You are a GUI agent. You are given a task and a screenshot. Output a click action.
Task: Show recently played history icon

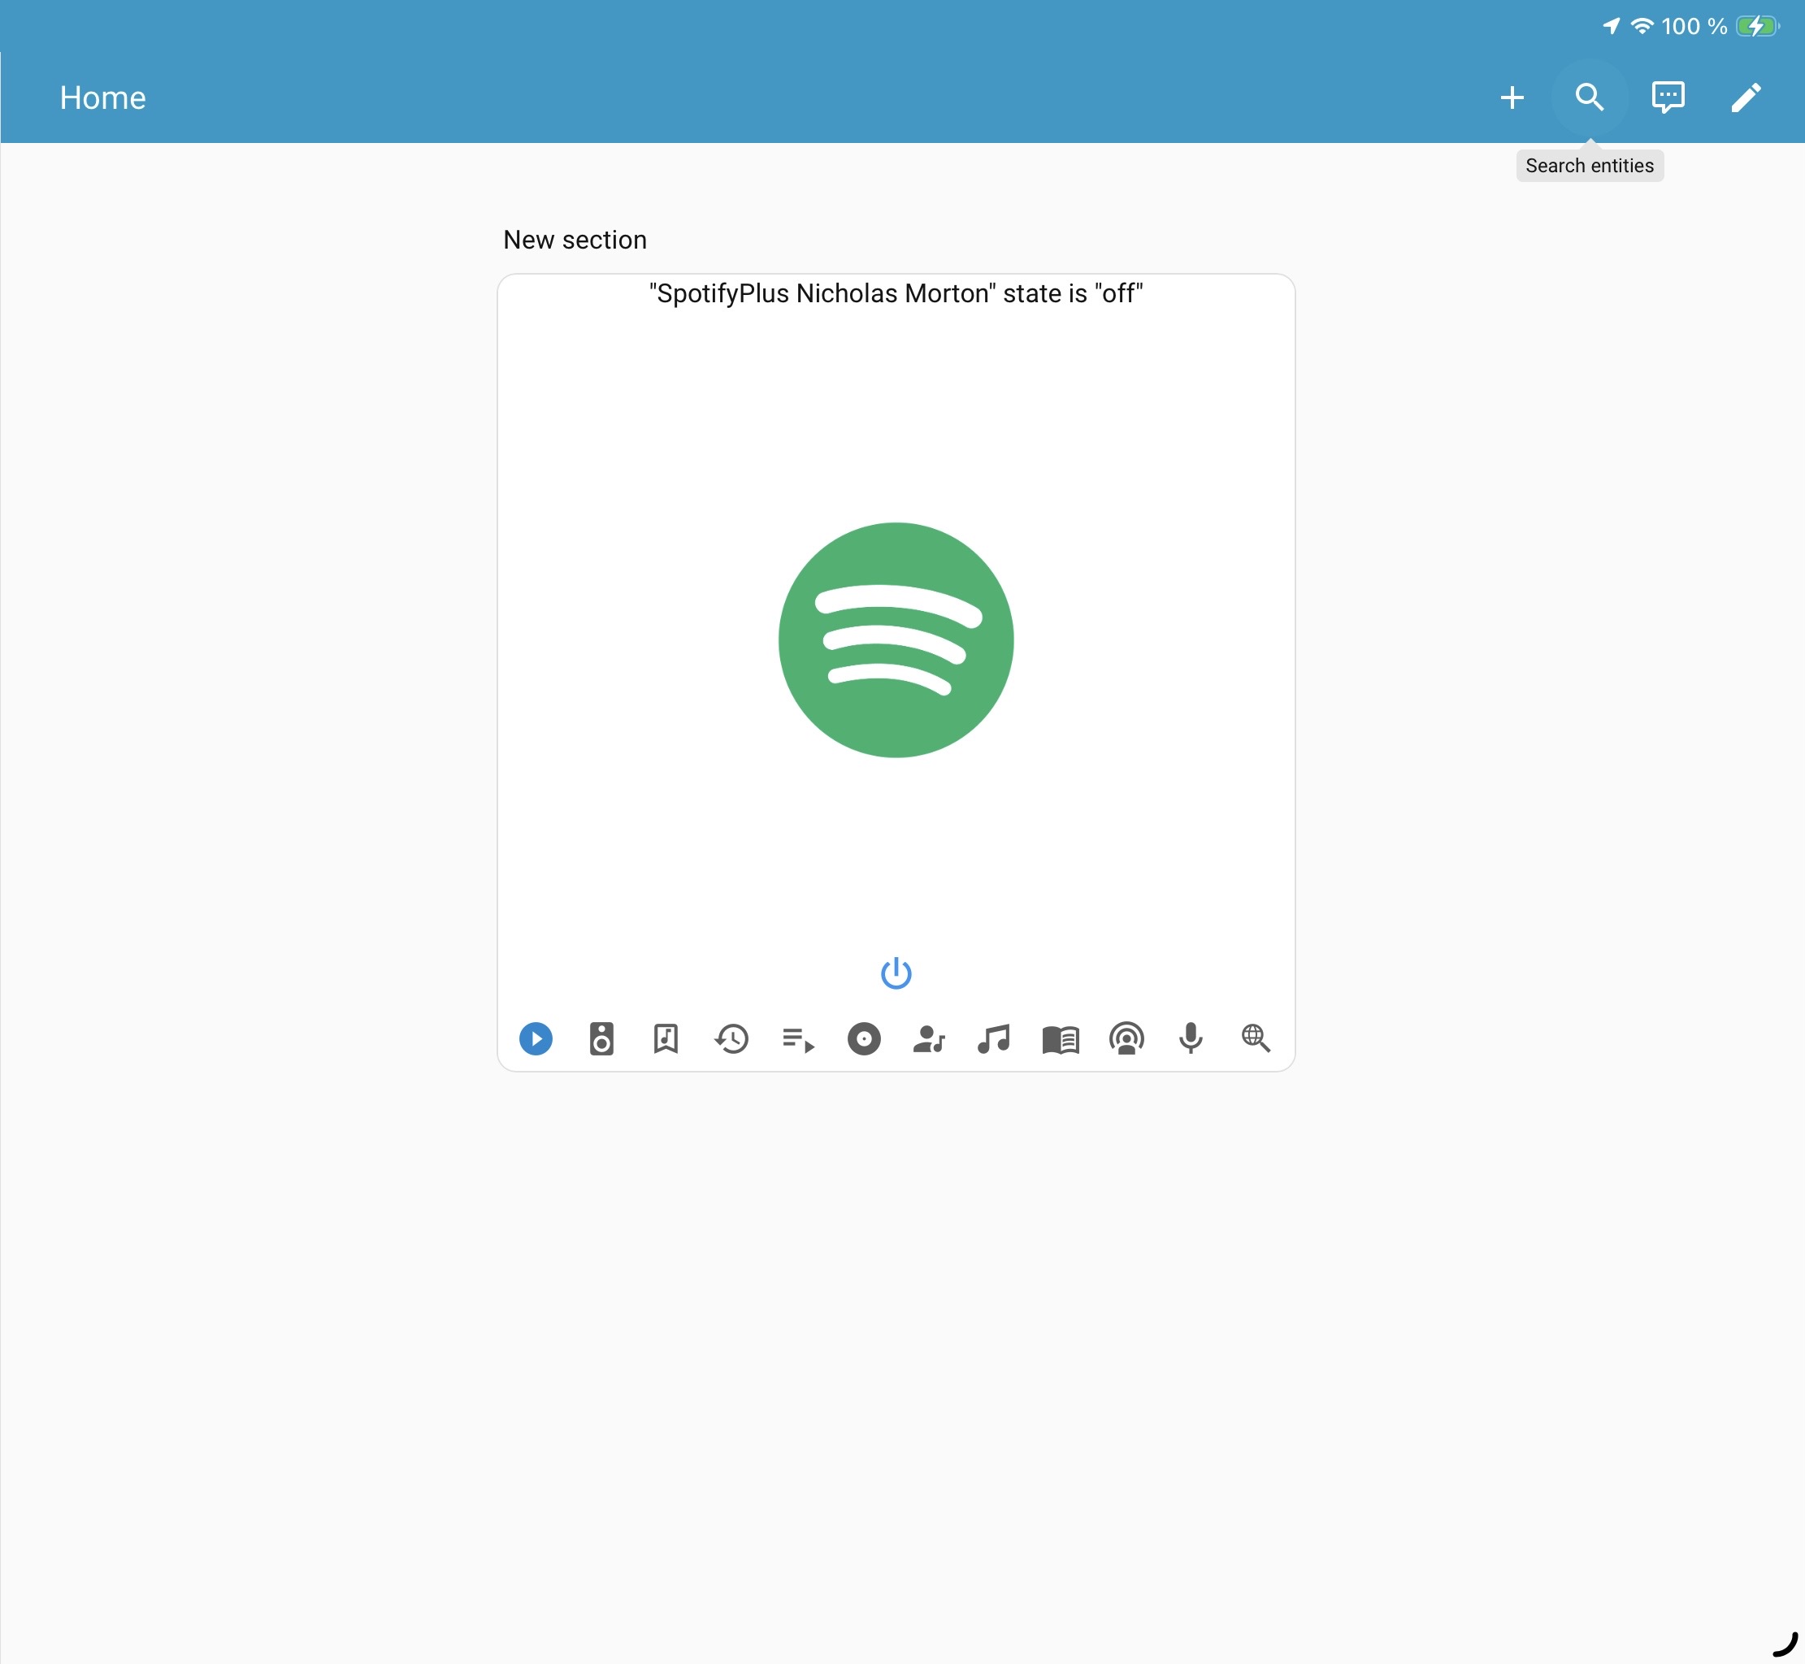tap(731, 1039)
